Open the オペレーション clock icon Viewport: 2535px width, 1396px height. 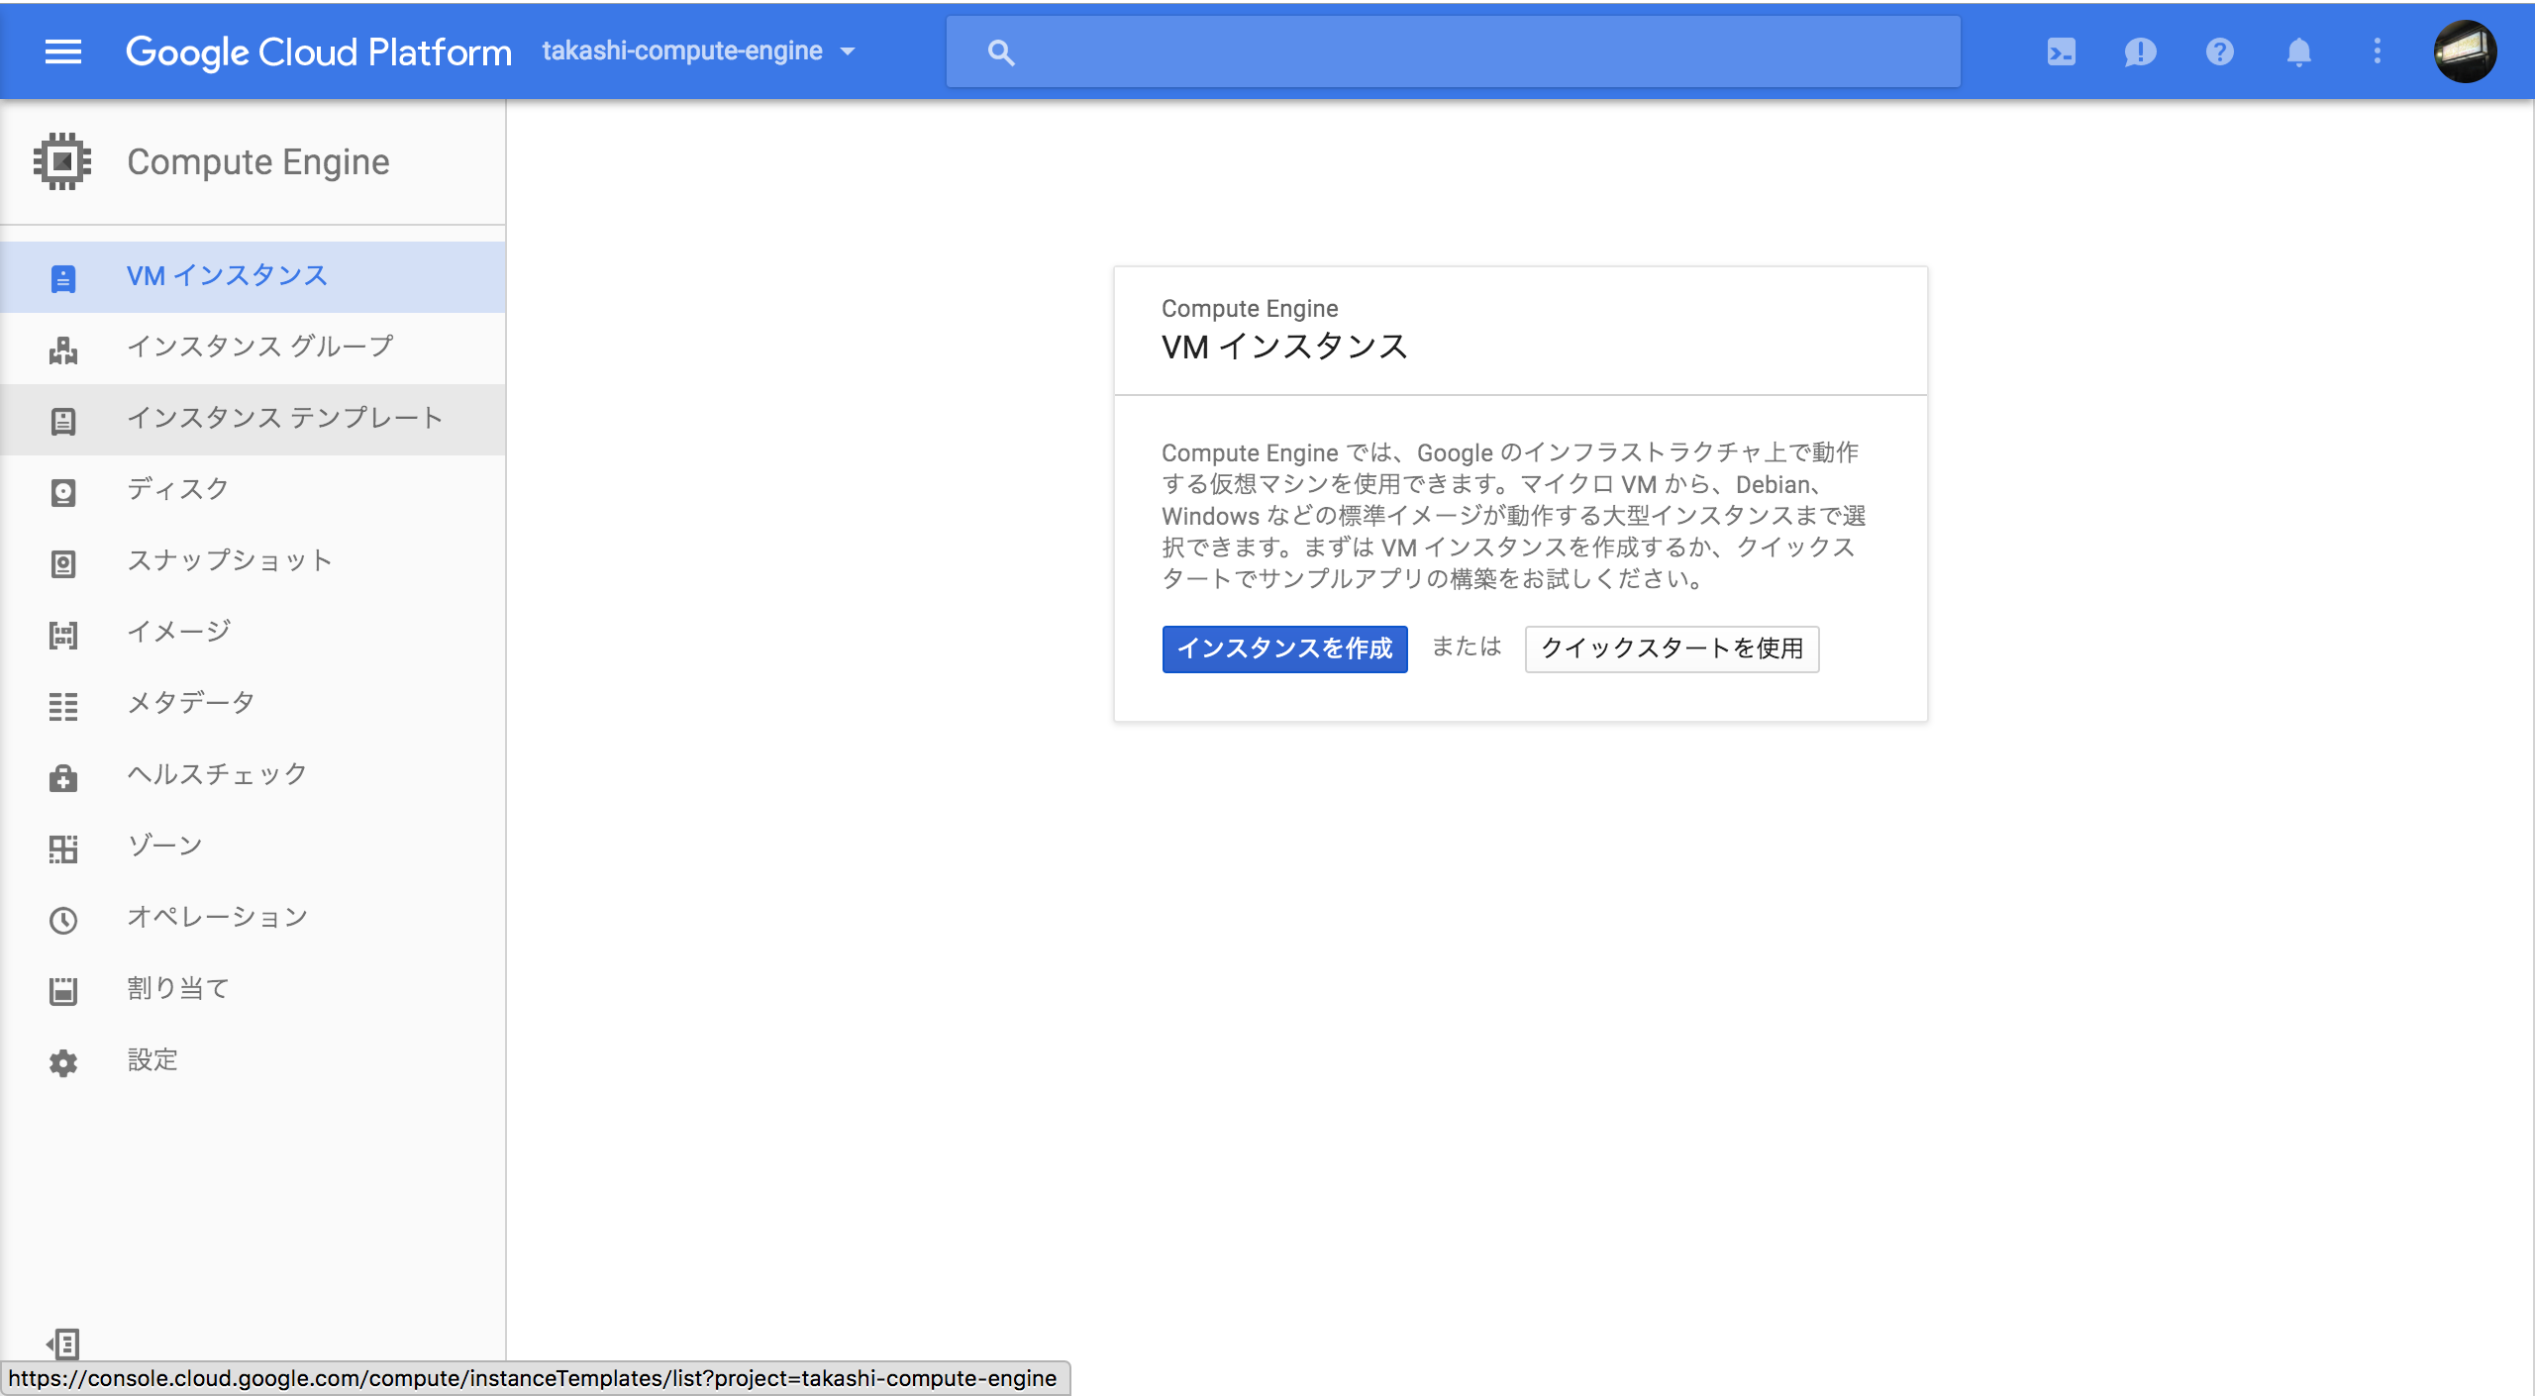63,919
